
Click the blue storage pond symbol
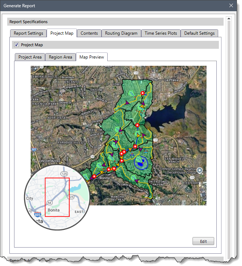pyautogui.click(x=141, y=164)
